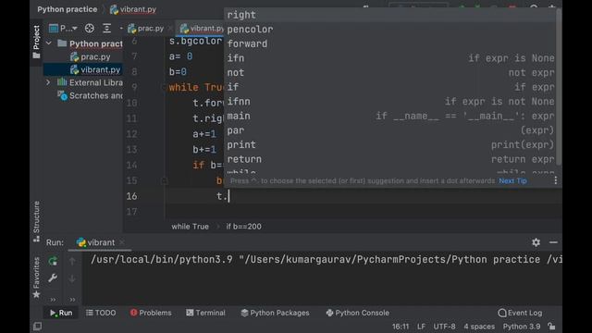Choose 'not' postfix suggestion

point(390,72)
